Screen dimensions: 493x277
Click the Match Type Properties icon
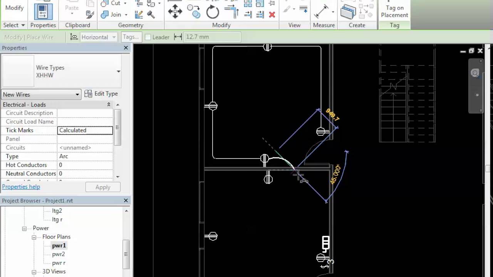[x=90, y=15]
